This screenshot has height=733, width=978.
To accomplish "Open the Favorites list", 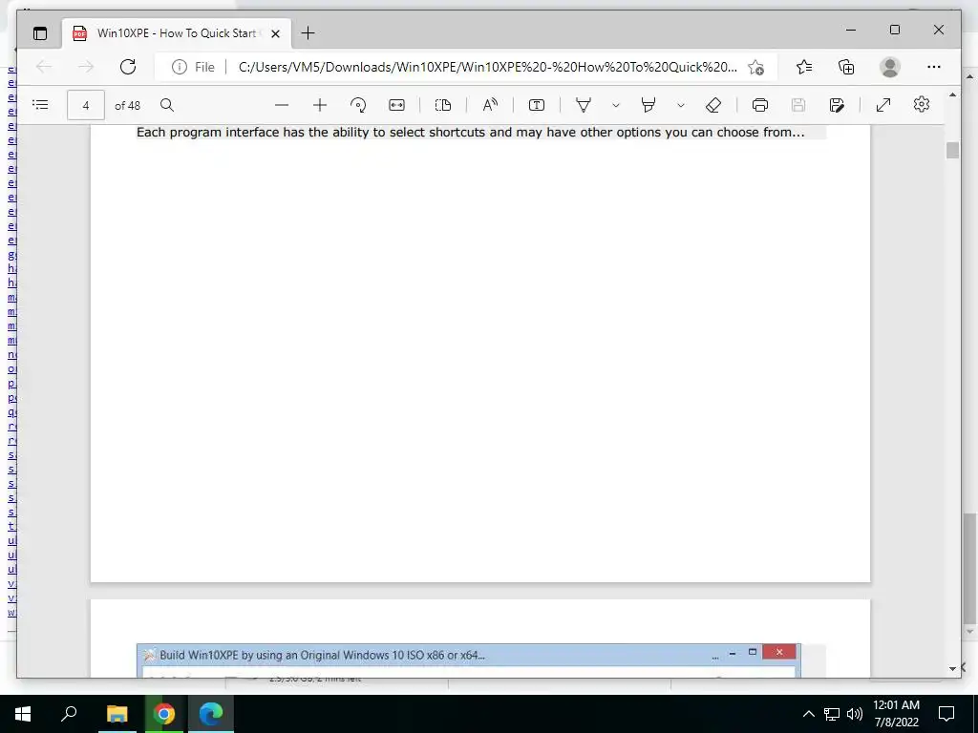I will [804, 67].
